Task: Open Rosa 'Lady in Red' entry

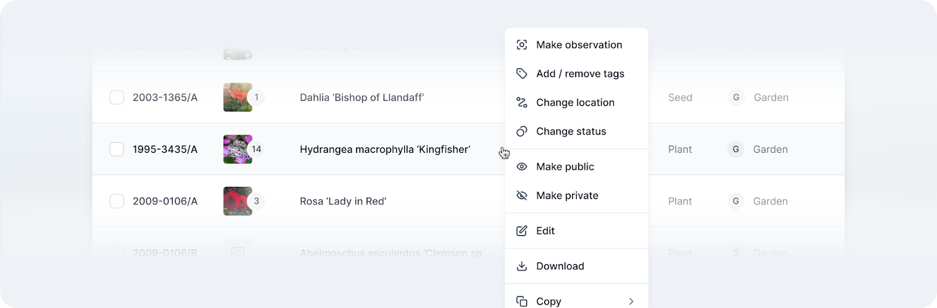Action: pos(343,201)
